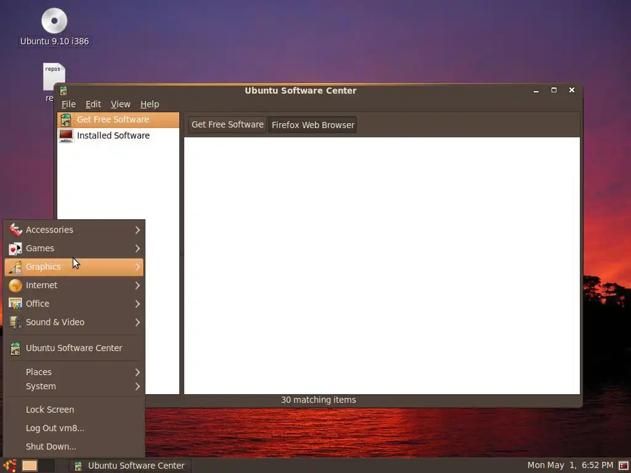Click the Places label in menu
631x473 pixels.
point(39,372)
